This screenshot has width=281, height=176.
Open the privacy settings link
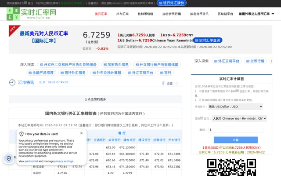[x=64, y=161]
